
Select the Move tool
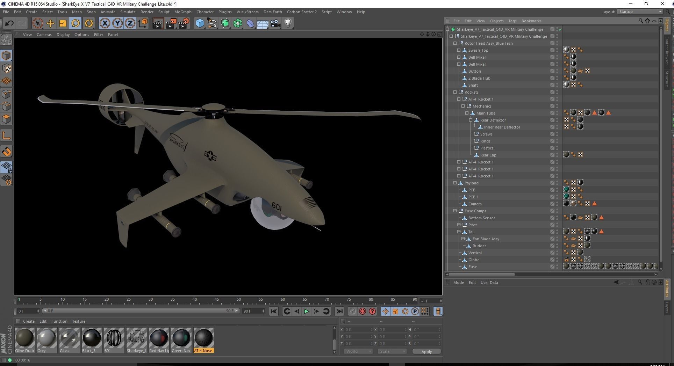(x=50, y=23)
